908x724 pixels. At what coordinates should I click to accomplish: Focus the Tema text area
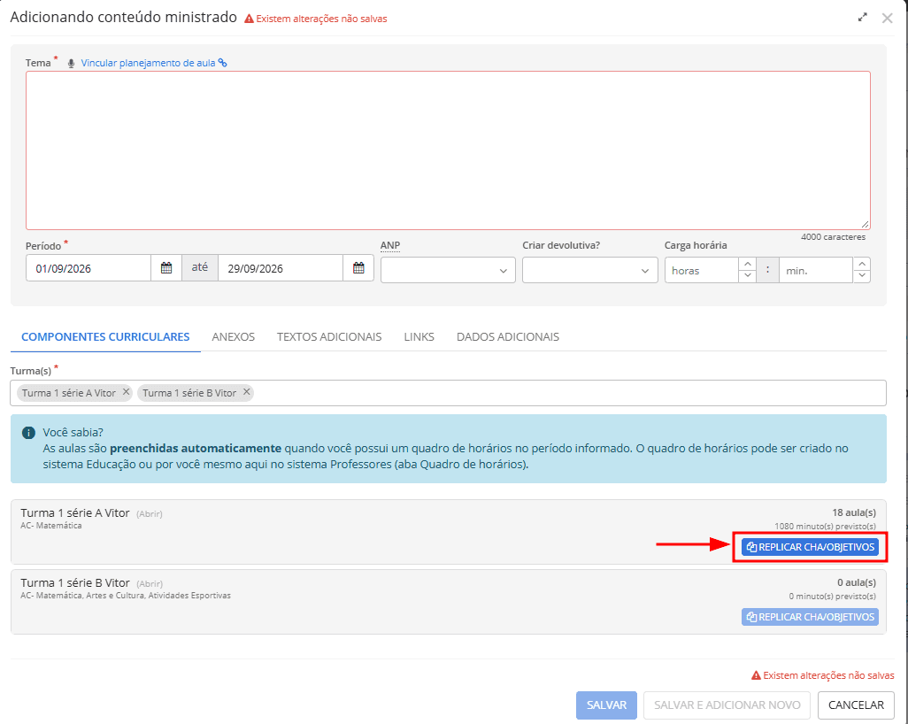tap(448, 150)
